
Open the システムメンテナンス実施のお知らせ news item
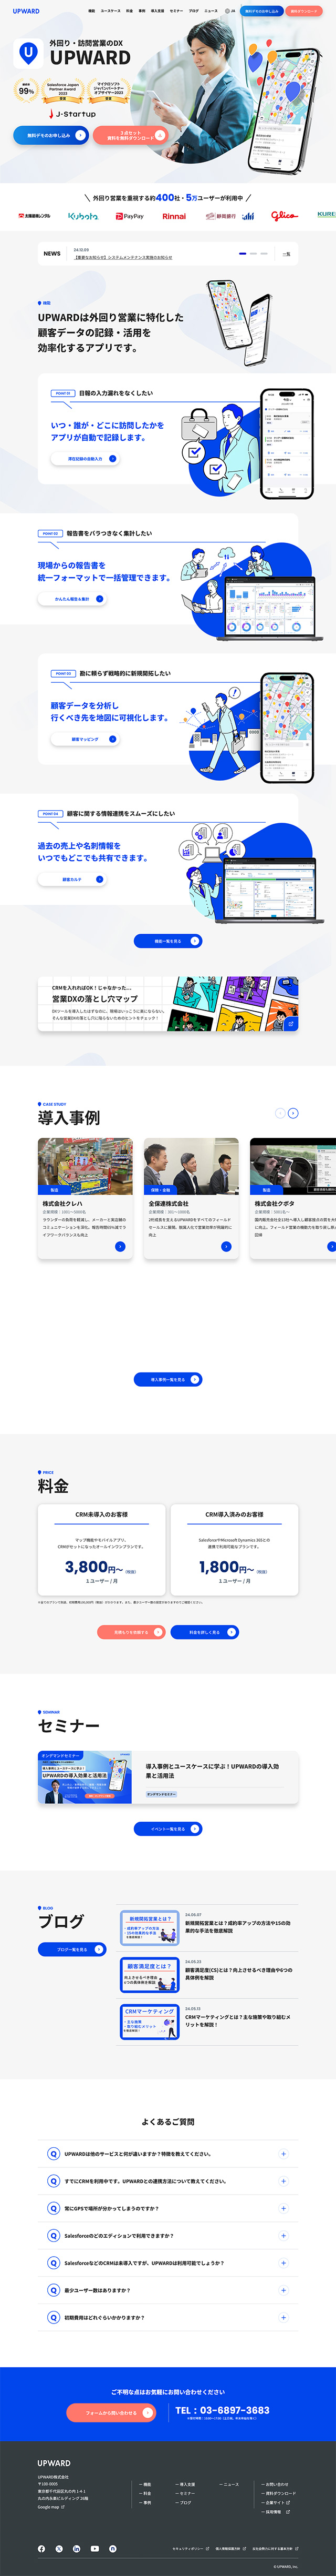pyautogui.click(x=123, y=257)
